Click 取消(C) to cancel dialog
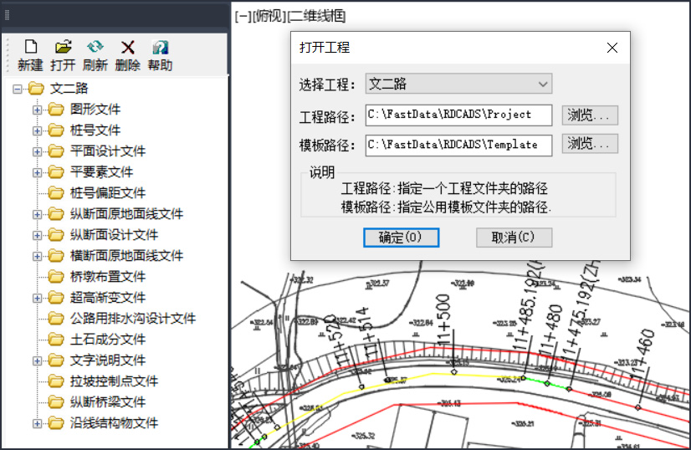Screen dimensions: 691x450 (x=514, y=238)
